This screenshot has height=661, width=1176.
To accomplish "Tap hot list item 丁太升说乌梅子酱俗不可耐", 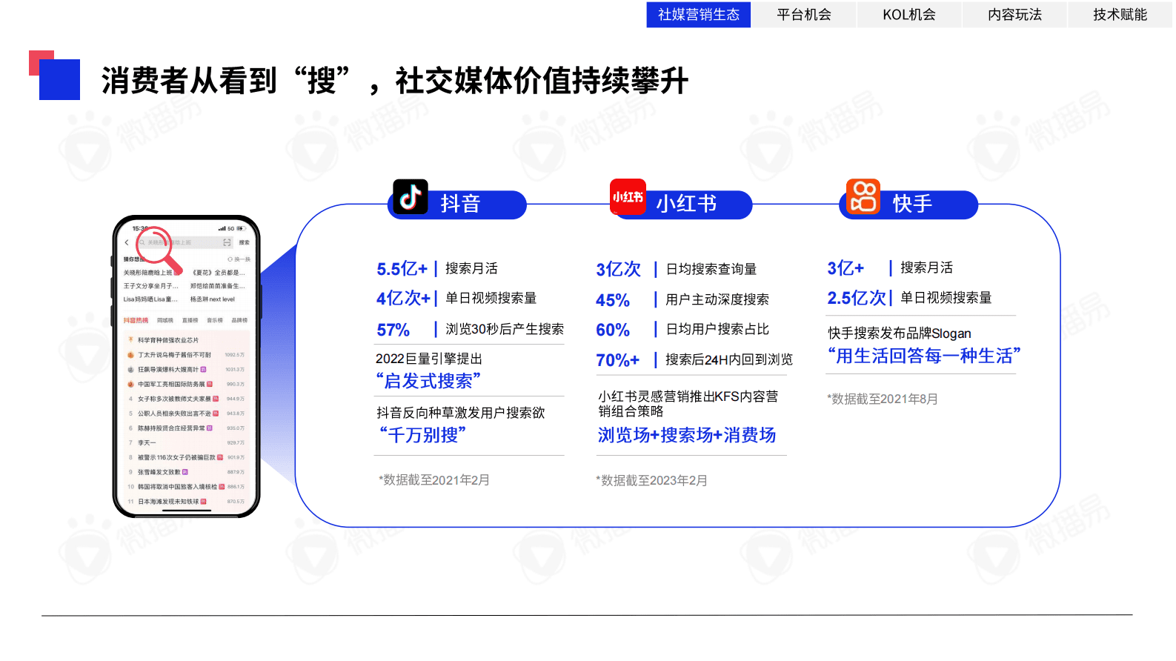I will coord(174,355).
